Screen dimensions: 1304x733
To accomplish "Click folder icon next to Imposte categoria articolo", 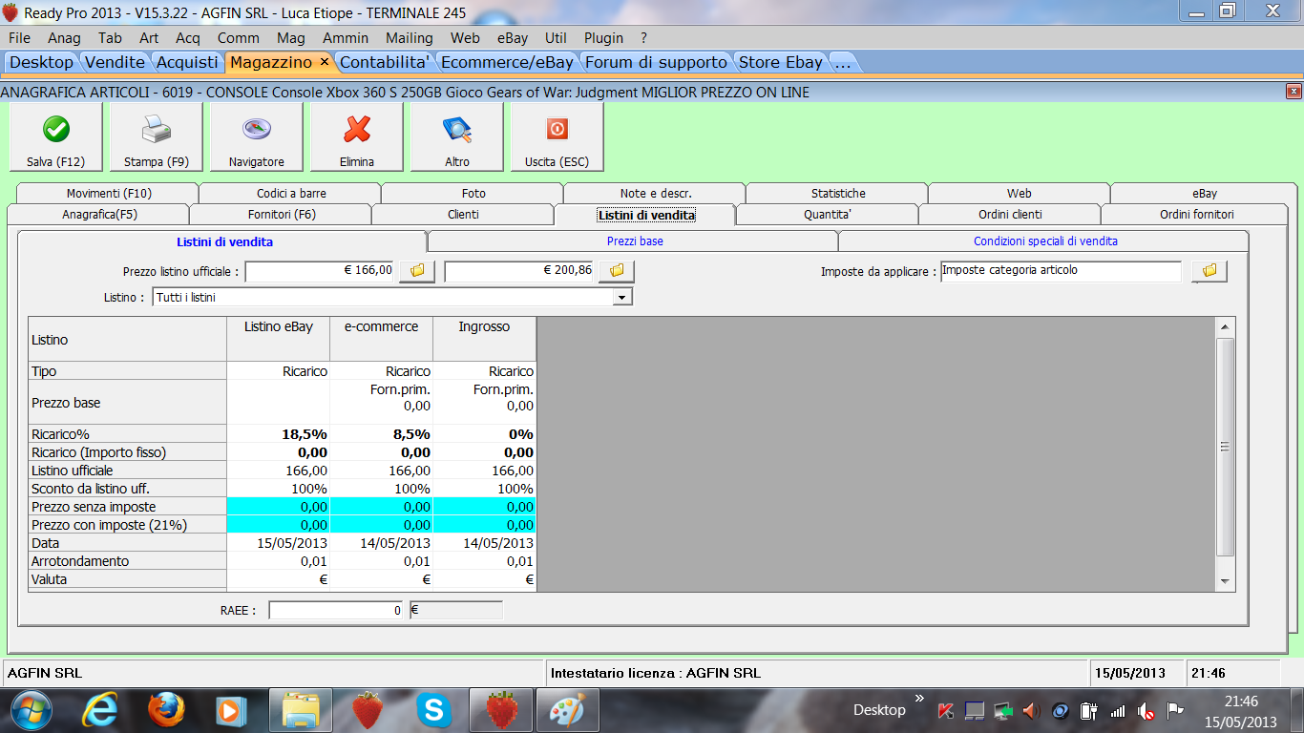I will (x=1209, y=271).
